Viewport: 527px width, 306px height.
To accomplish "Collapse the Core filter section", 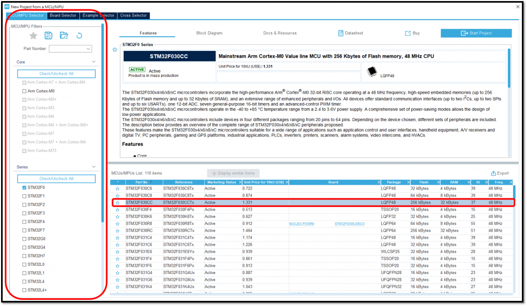I will (94, 62).
